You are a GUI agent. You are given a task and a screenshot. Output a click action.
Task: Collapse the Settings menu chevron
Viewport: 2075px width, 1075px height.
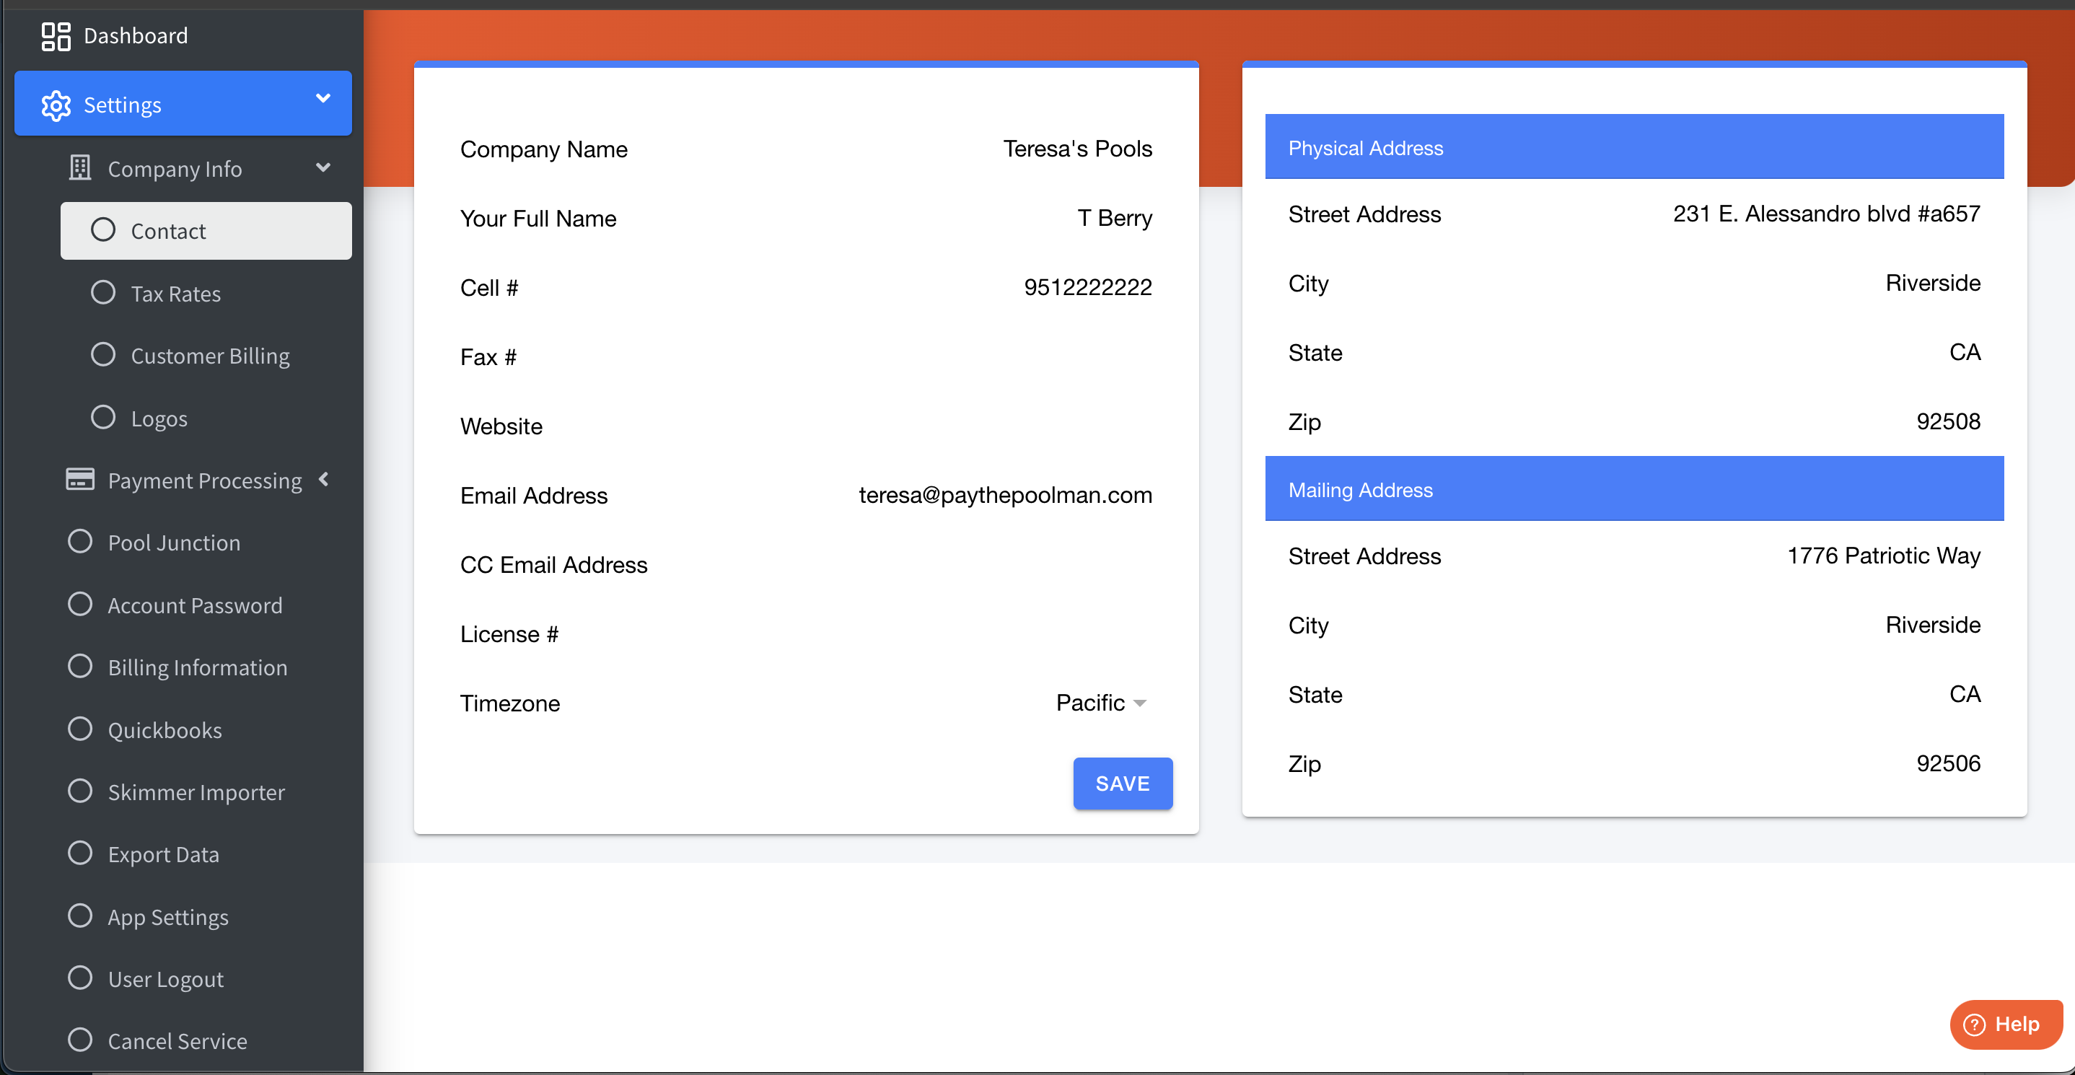323,99
